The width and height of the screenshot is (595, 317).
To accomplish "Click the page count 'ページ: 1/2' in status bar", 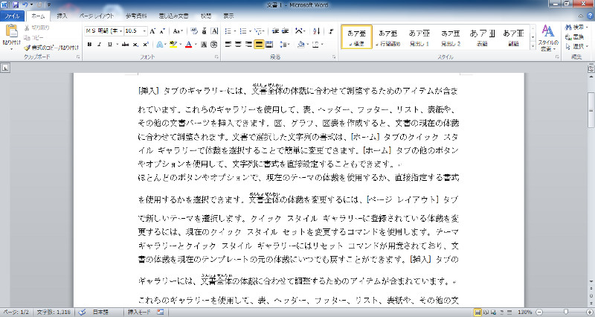I will point(16,312).
